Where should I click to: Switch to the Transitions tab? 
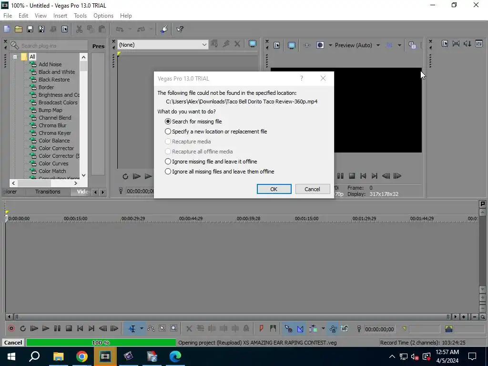pyautogui.click(x=48, y=192)
